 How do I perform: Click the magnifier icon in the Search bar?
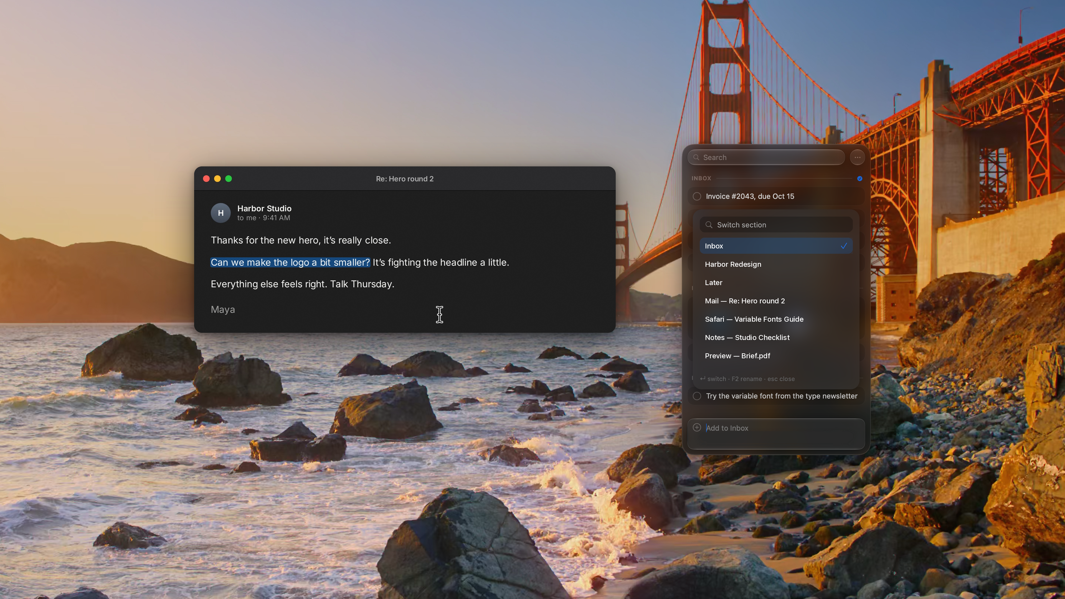pos(696,158)
